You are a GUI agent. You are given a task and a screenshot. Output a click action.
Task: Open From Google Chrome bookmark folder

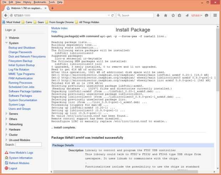click(x=60, y=22)
